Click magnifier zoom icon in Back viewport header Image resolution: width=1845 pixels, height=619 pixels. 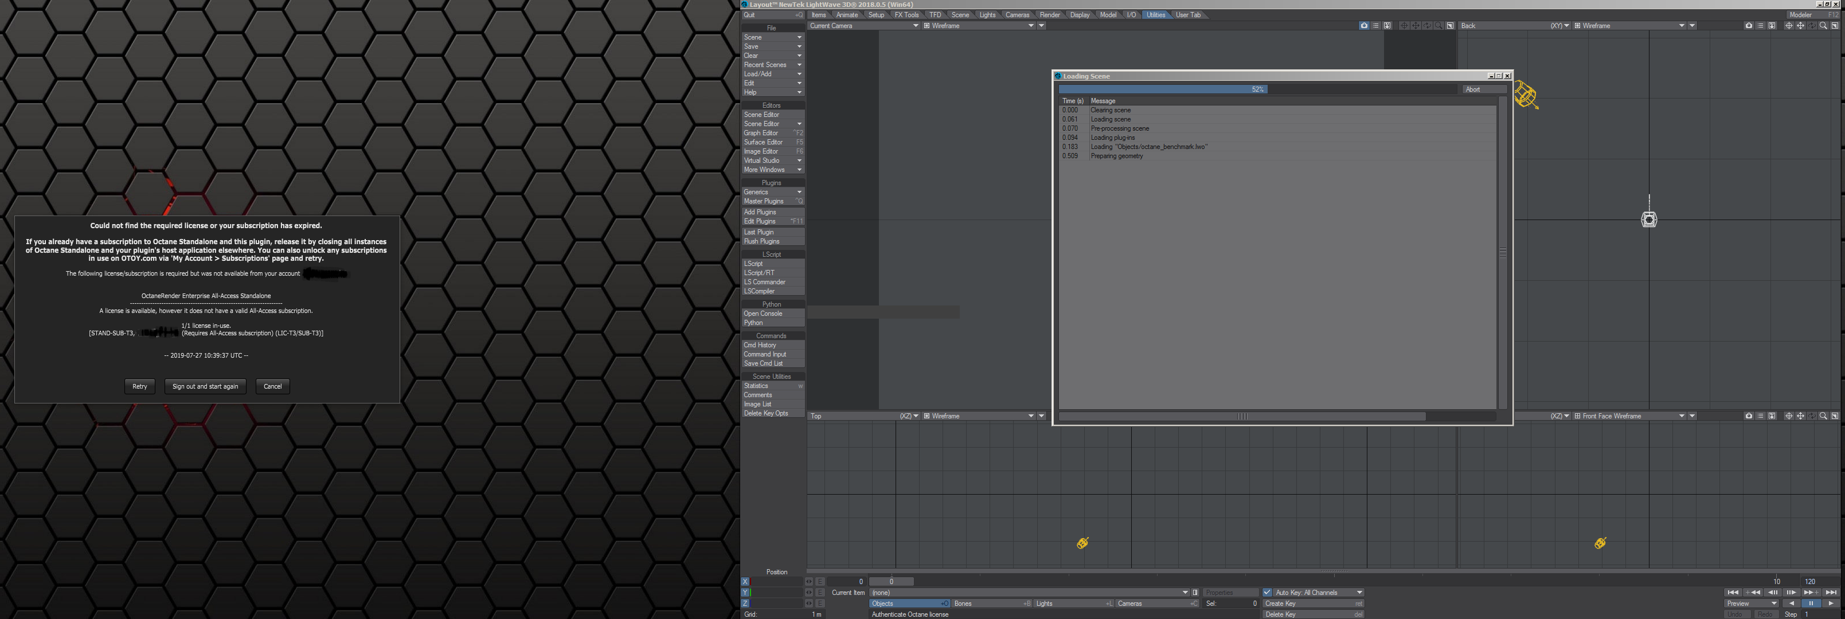tap(1823, 26)
